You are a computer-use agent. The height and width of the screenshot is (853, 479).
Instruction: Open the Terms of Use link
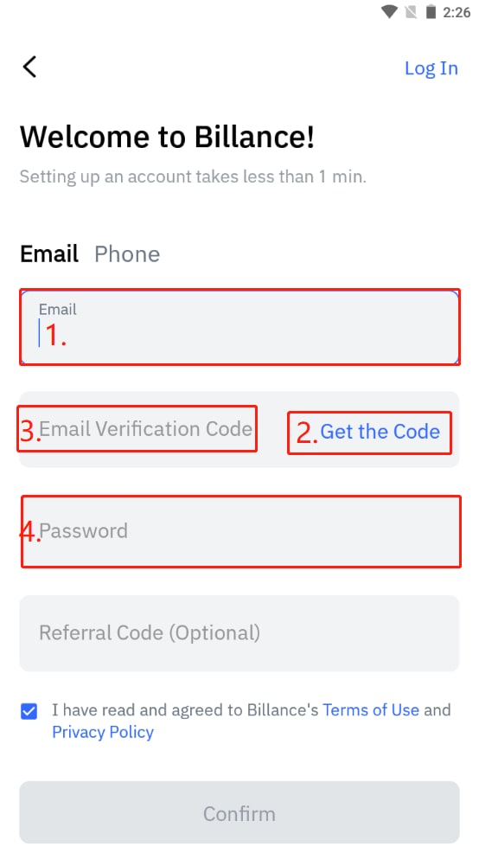point(371,710)
